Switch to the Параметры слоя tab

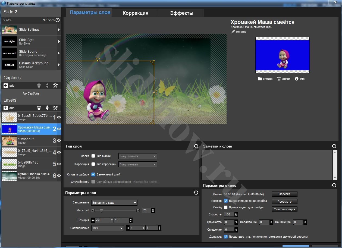tap(89, 12)
